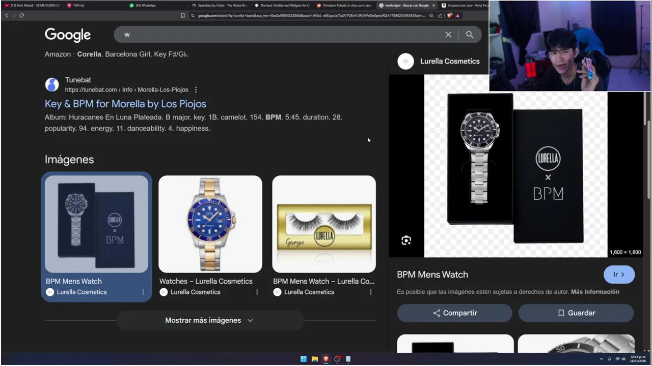Click inside the Google search input
The height and width of the screenshot is (366, 652).
pyautogui.click(x=280, y=35)
